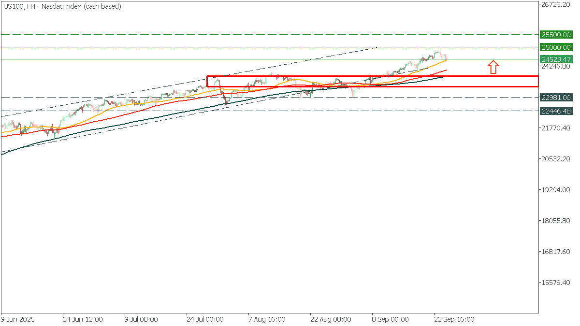The width and height of the screenshot is (580, 326).
Task: Click the 9 Jul 08:00 time label
Action: tap(142, 319)
